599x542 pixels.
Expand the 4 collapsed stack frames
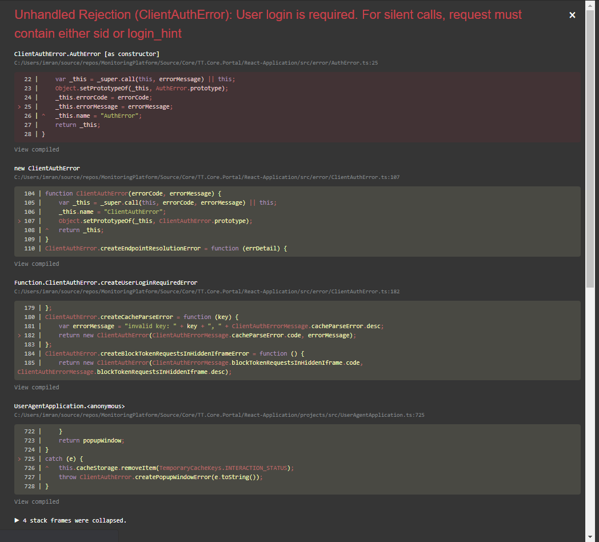(70, 520)
